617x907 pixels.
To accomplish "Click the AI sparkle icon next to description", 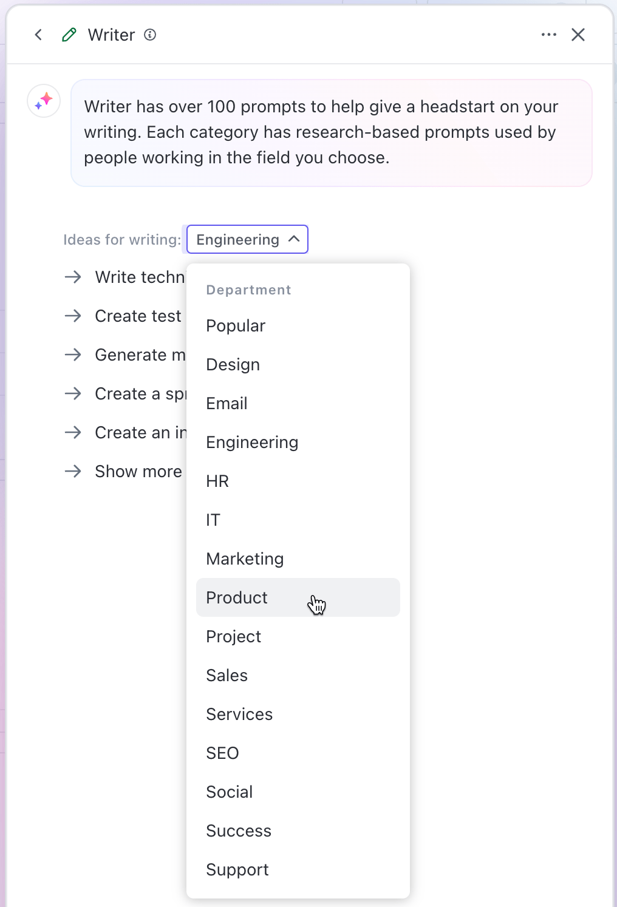I will pos(43,101).
